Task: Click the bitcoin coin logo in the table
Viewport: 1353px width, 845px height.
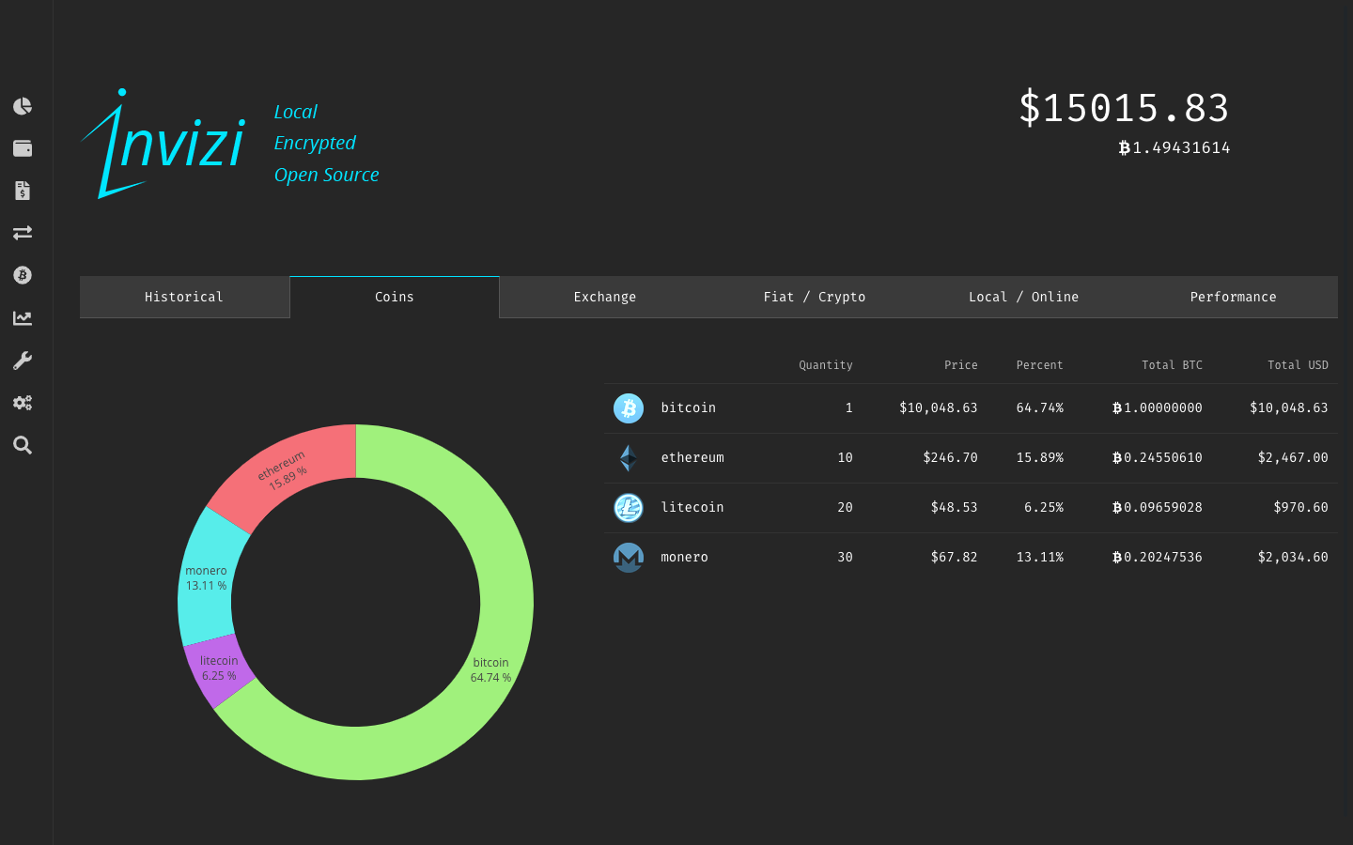Action: 629,407
